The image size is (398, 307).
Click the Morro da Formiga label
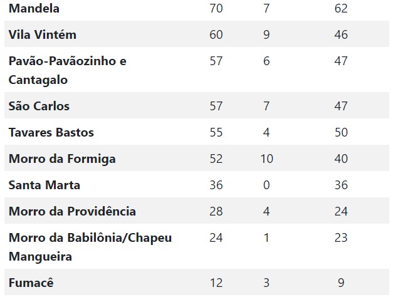click(x=62, y=159)
